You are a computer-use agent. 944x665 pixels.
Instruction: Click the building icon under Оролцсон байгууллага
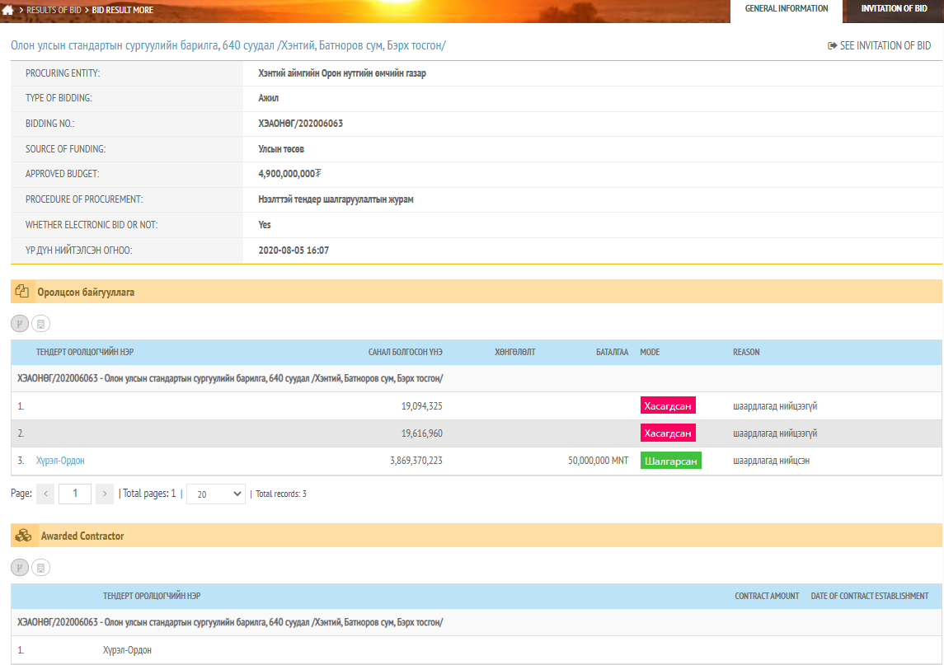tap(40, 324)
